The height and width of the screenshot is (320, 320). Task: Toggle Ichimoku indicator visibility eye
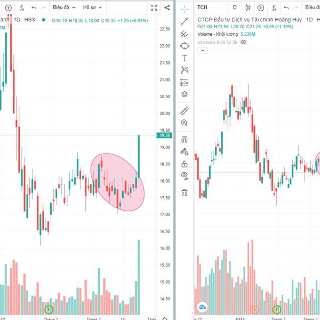tap(243, 42)
